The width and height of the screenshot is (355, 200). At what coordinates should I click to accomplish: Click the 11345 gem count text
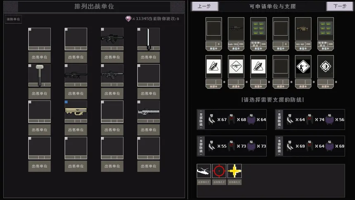(x=142, y=19)
